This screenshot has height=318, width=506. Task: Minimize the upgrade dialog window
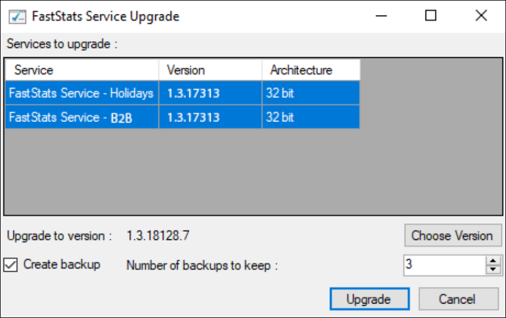point(381,16)
